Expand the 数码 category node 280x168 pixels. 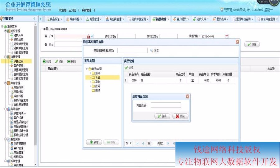pos(90,86)
